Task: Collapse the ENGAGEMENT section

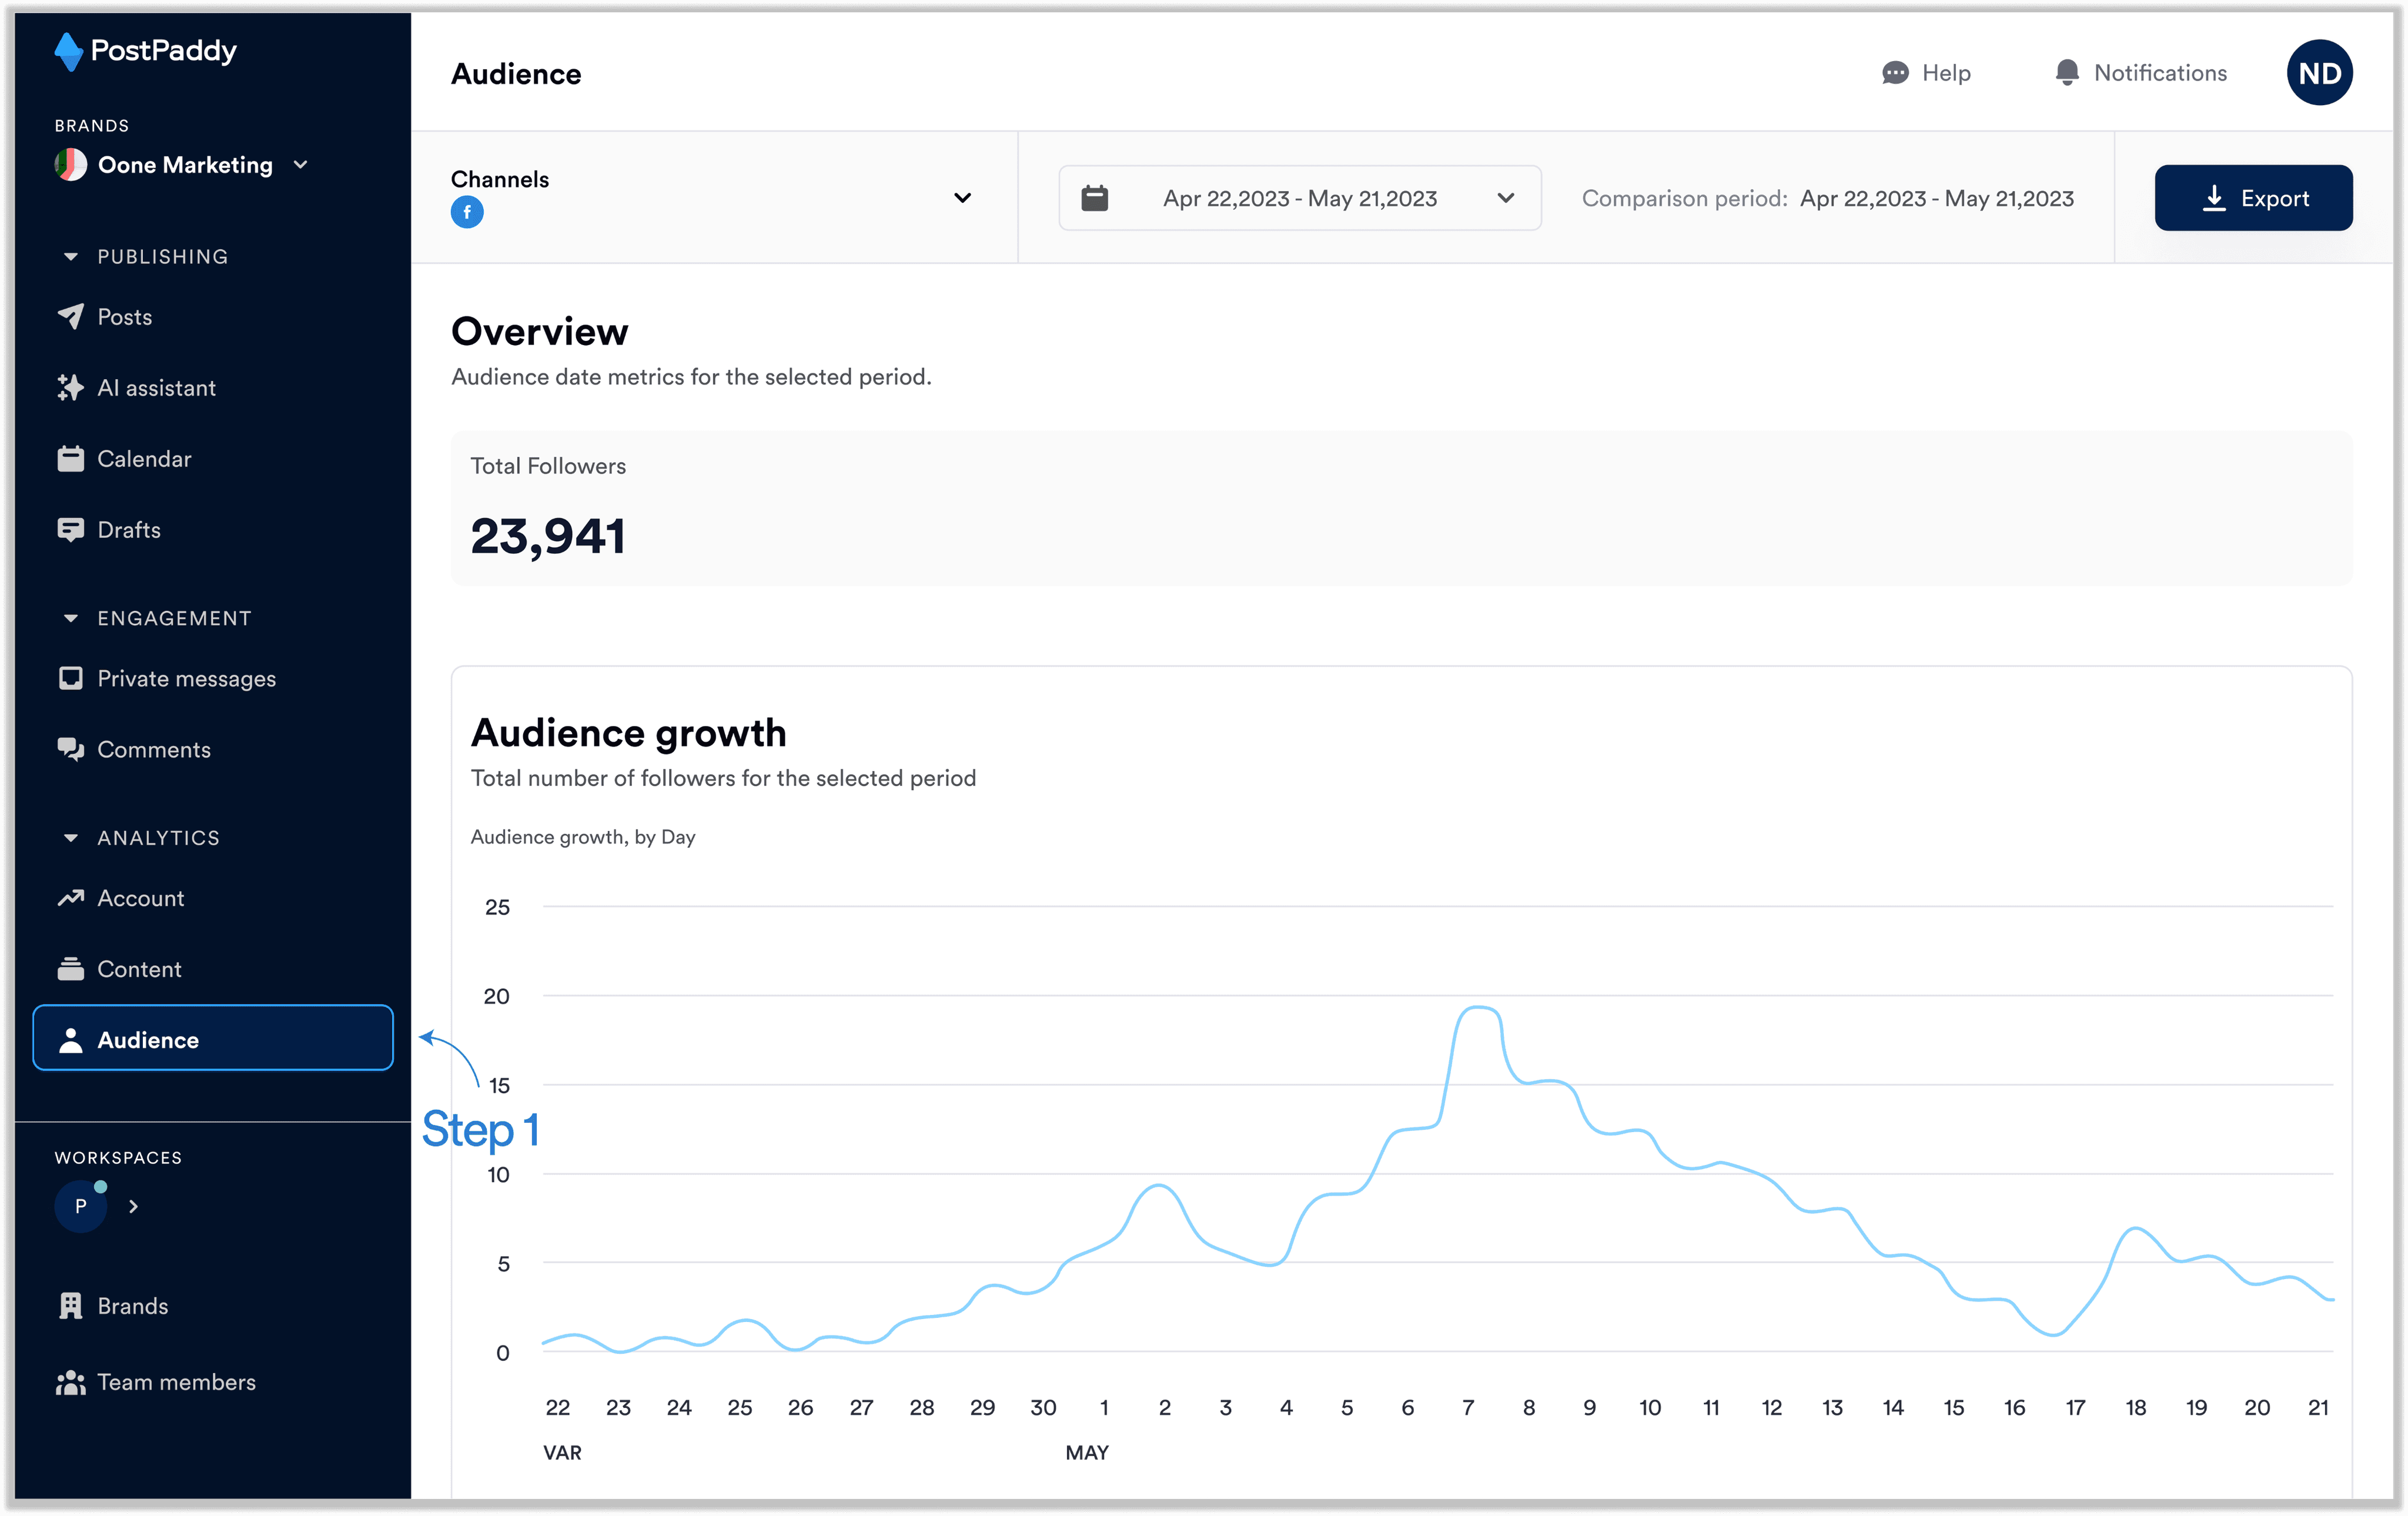Action: tap(70, 619)
